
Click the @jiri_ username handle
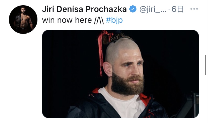(x=153, y=9)
